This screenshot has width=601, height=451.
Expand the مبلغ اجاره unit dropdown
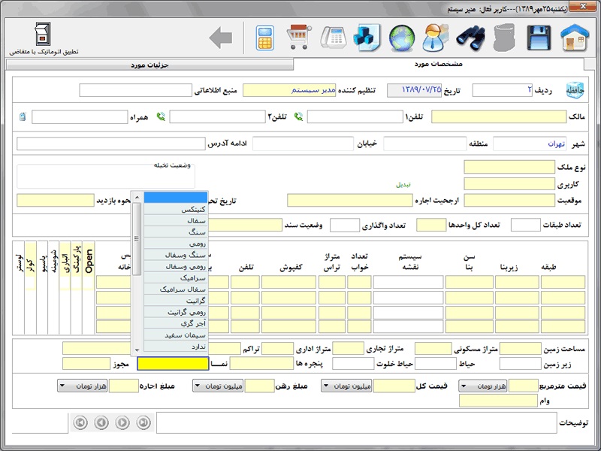[83, 386]
